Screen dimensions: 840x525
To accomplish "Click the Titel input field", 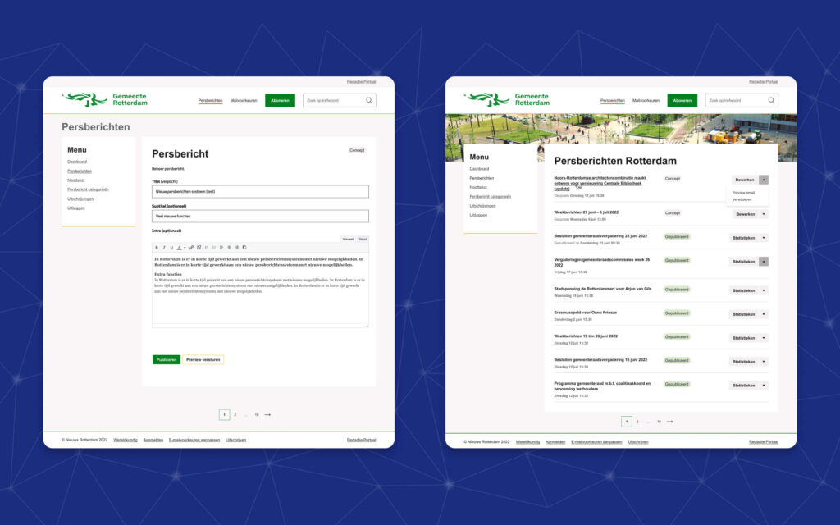I will tap(258, 190).
